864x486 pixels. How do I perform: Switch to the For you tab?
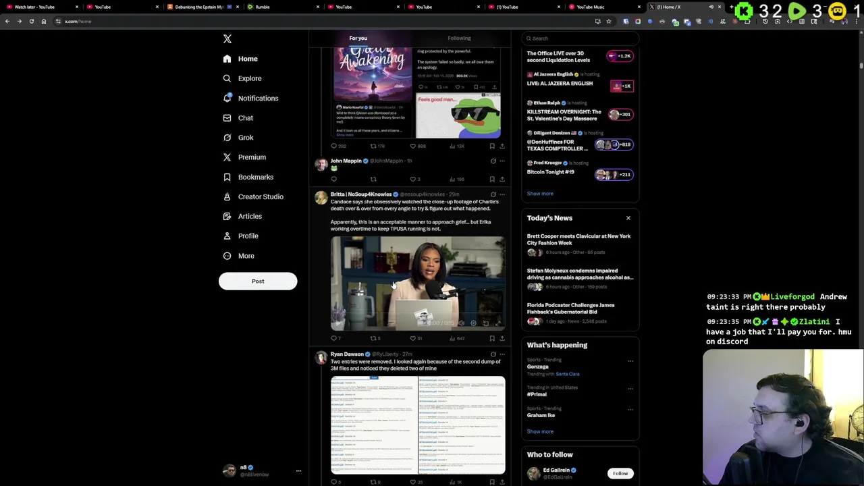358,38
